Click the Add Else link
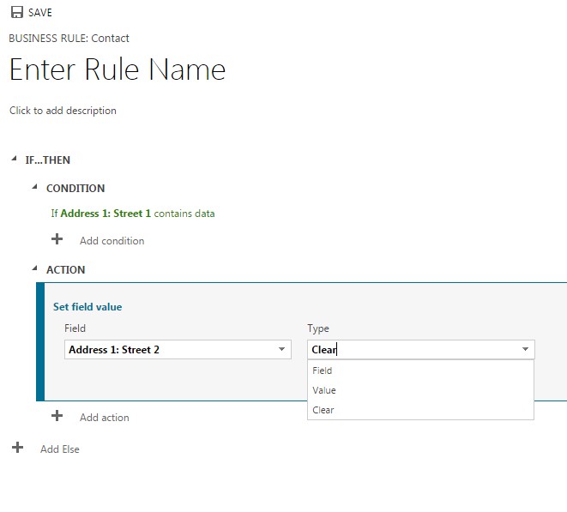Image resolution: width=567 pixels, height=512 pixels. [x=60, y=449]
